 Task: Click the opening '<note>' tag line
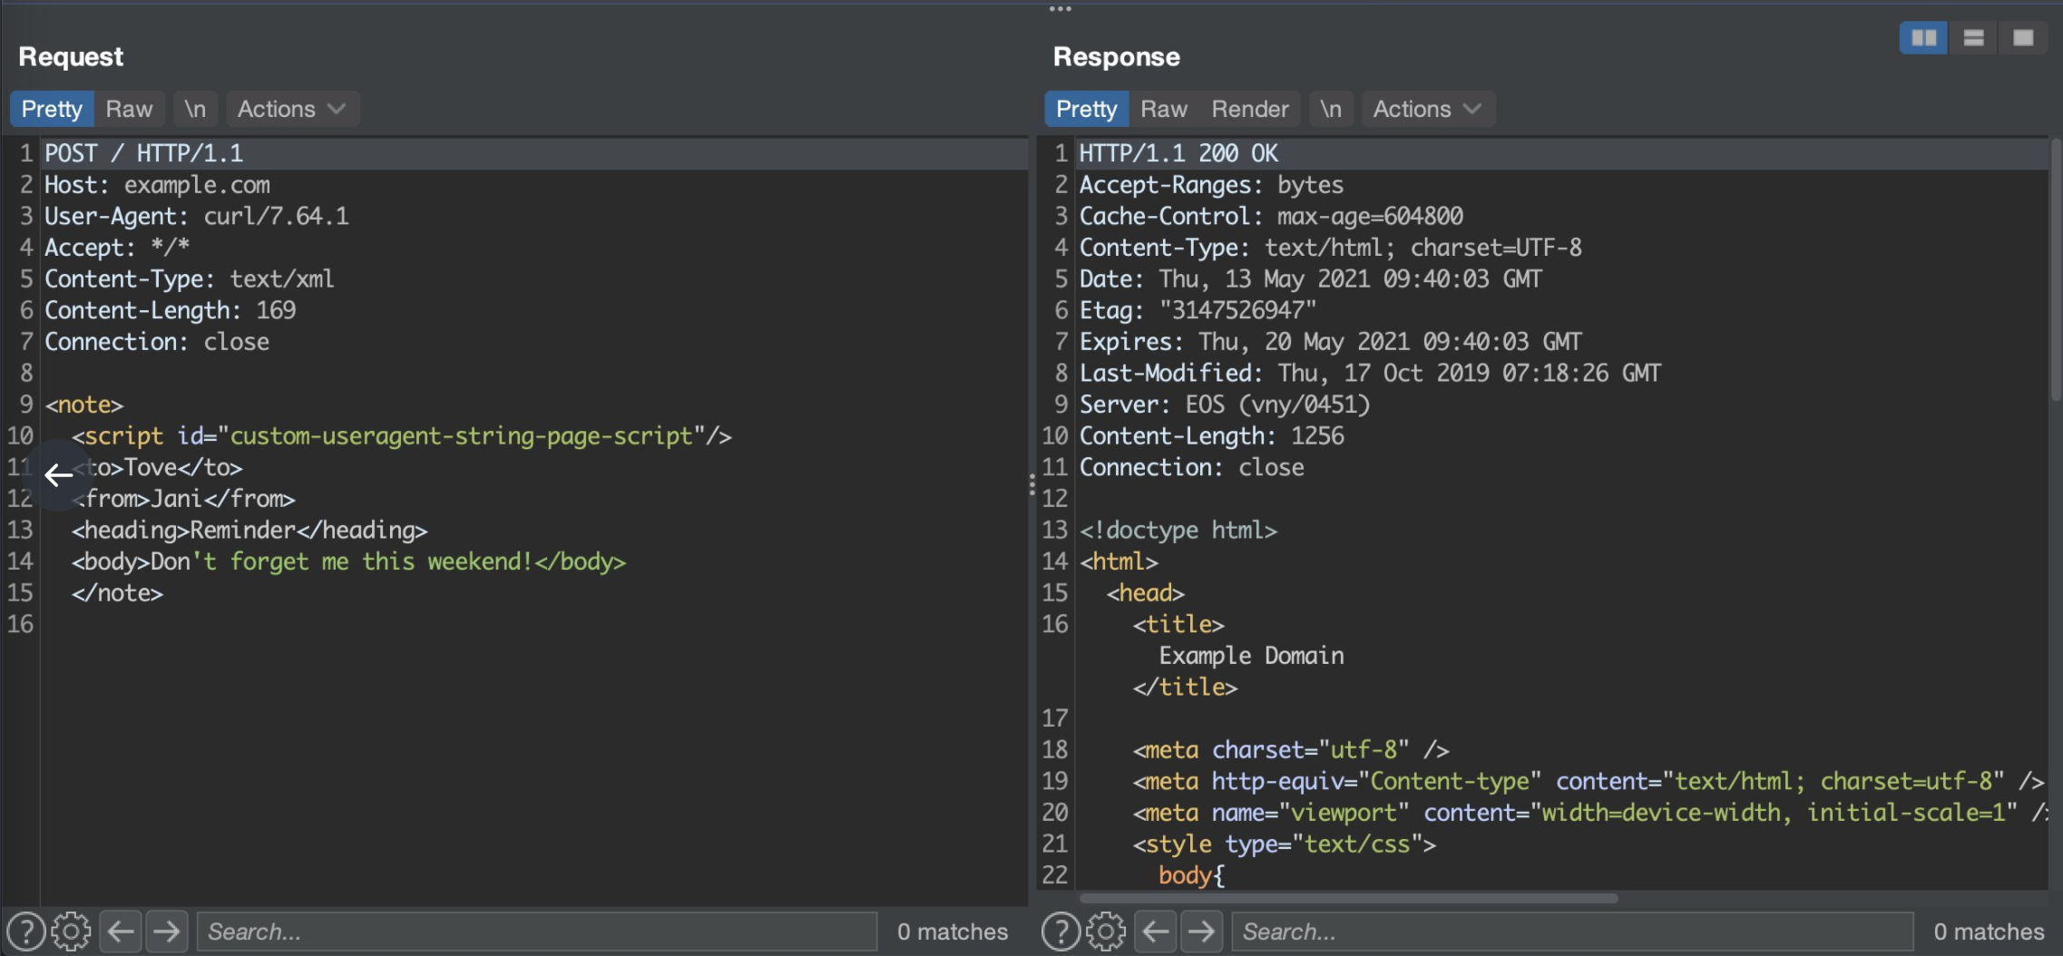pyautogui.click(x=84, y=405)
